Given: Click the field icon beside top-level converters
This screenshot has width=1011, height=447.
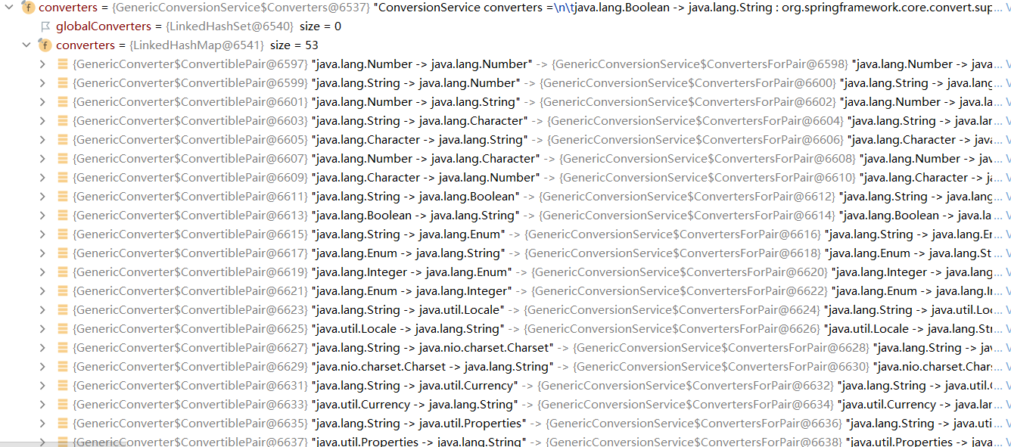Looking at the screenshot, I should coord(28,8).
